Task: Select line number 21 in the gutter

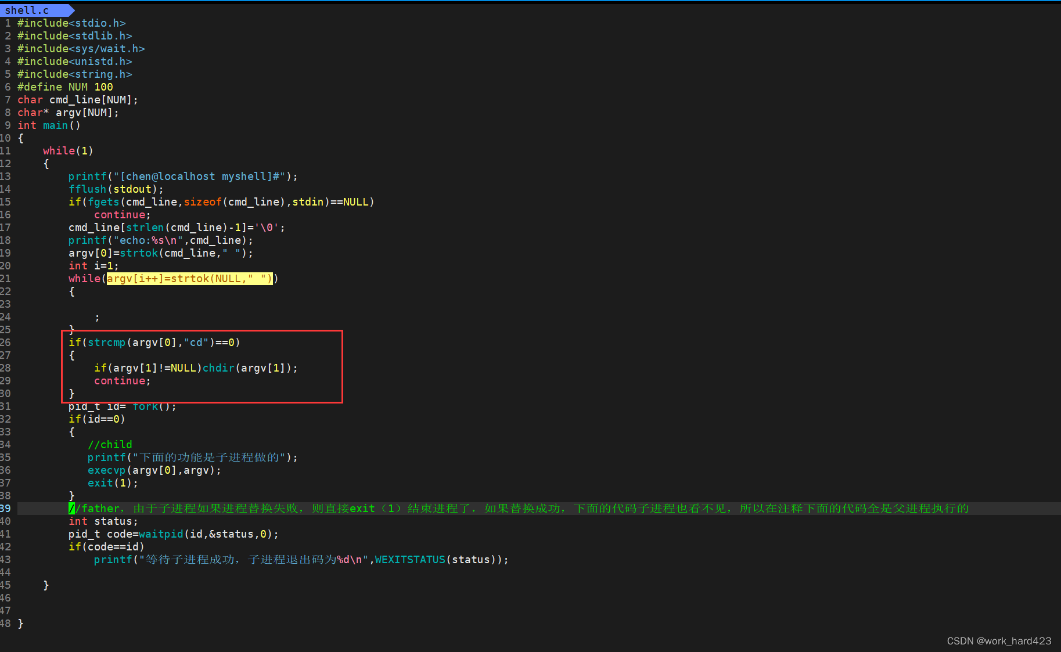Action: [6, 279]
